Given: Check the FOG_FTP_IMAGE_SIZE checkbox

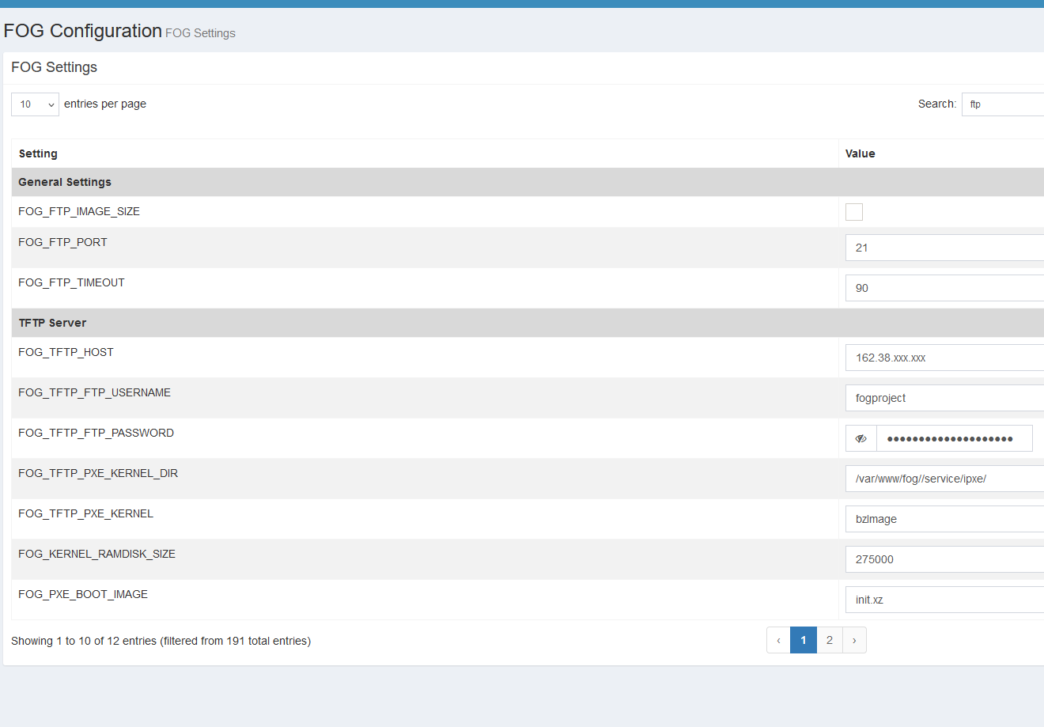Looking at the screenshot, I should coord(854,212).
